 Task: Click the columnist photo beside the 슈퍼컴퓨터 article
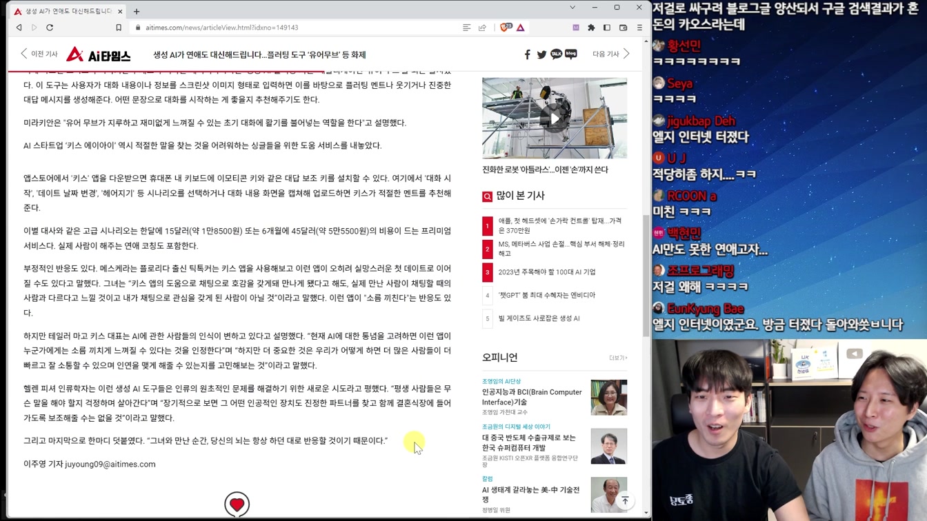tap(609, 446)
